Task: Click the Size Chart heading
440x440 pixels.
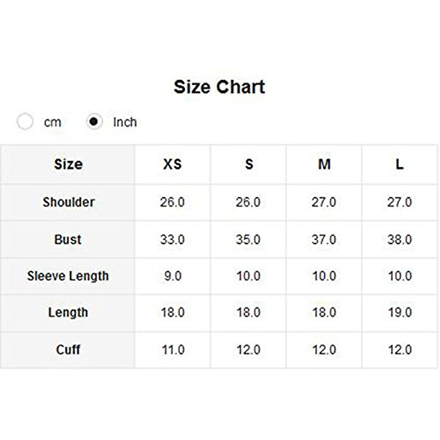Action: [x=219, y=87]
